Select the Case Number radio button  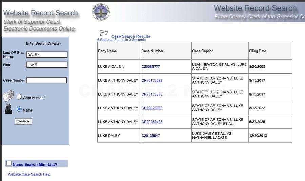[x=19, y=97]
